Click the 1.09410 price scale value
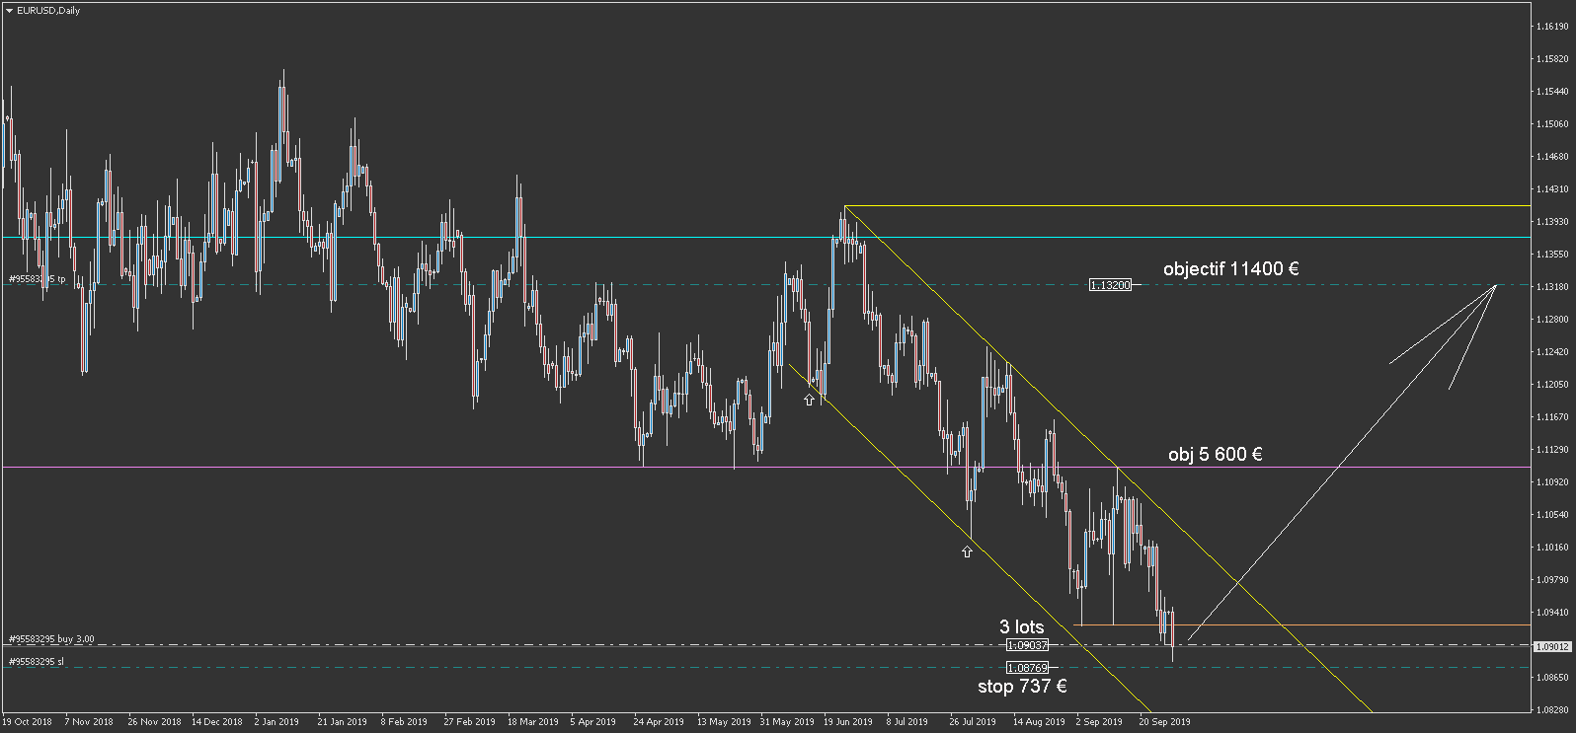1576x733 pixels. pos(1552,613)
